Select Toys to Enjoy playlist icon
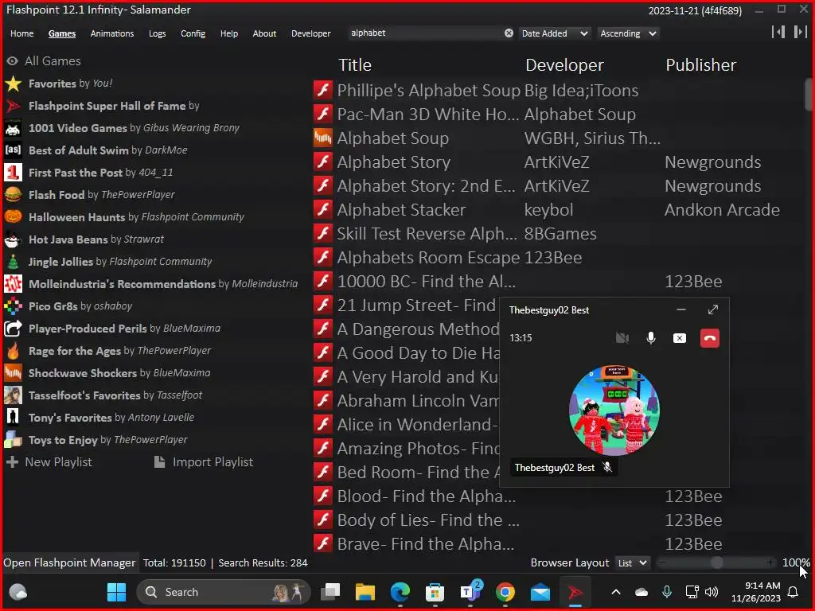 pyautogui.click(x=13, y=440)
